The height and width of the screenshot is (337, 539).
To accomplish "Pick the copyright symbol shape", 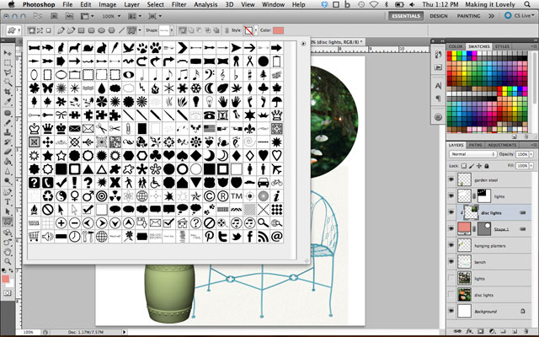I will 210,195.
